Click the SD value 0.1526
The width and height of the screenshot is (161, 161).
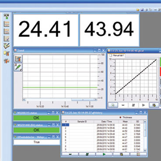[137, 134]
